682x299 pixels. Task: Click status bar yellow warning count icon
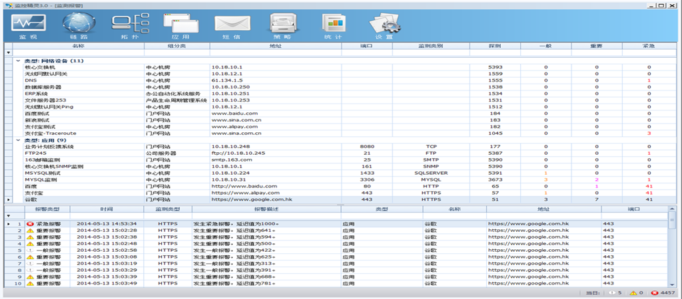[x=633, y=293]
